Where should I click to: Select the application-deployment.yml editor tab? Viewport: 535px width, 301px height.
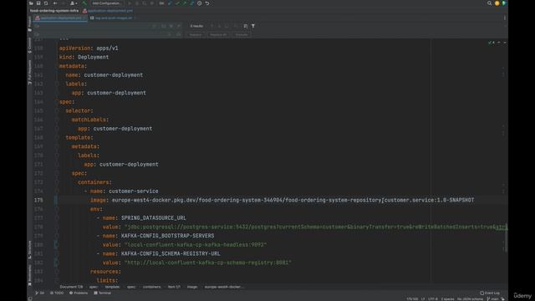tap(61, 18)
